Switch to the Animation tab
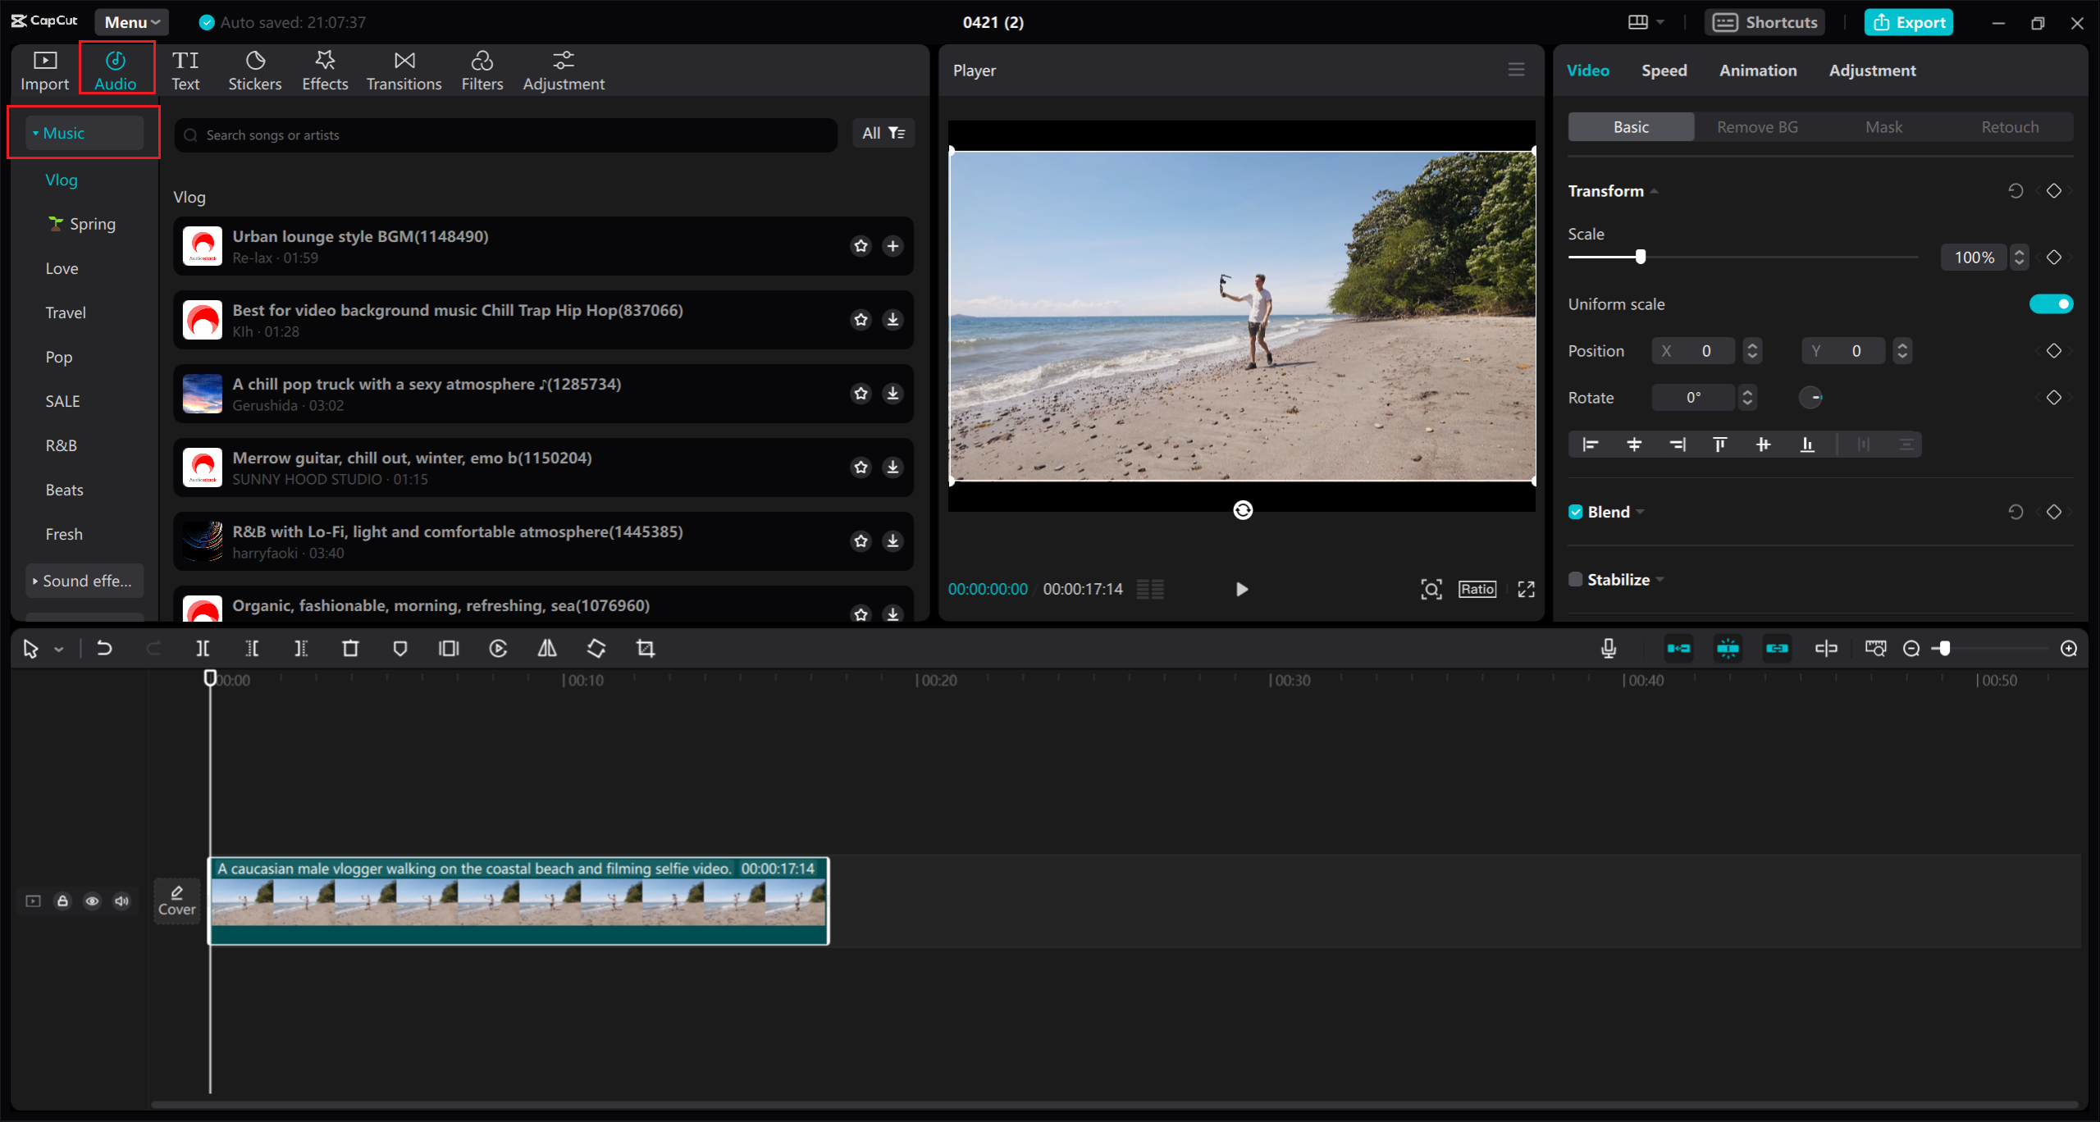 tap(1757, 70)
